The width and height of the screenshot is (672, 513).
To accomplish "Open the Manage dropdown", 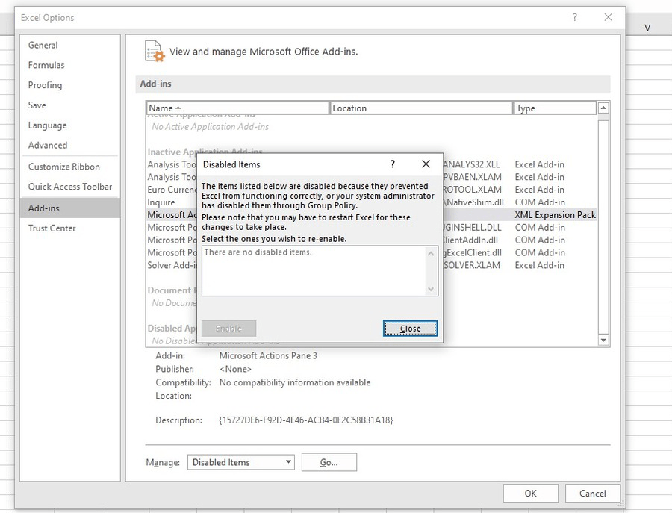I will pos(240,461).
